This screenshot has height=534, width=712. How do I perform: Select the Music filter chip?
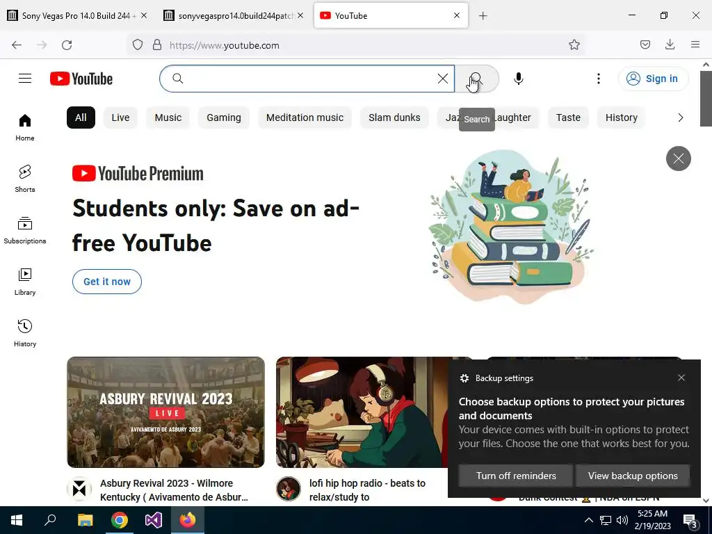168,118
